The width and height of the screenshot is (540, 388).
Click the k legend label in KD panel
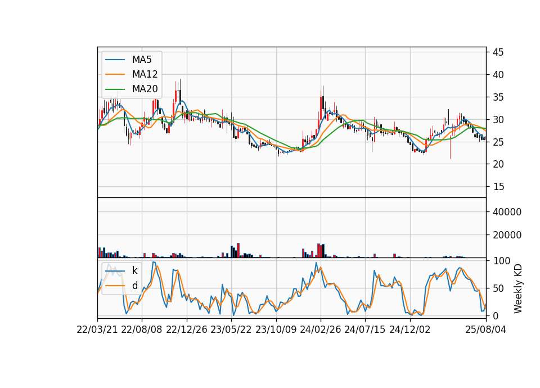pos(134,270)
